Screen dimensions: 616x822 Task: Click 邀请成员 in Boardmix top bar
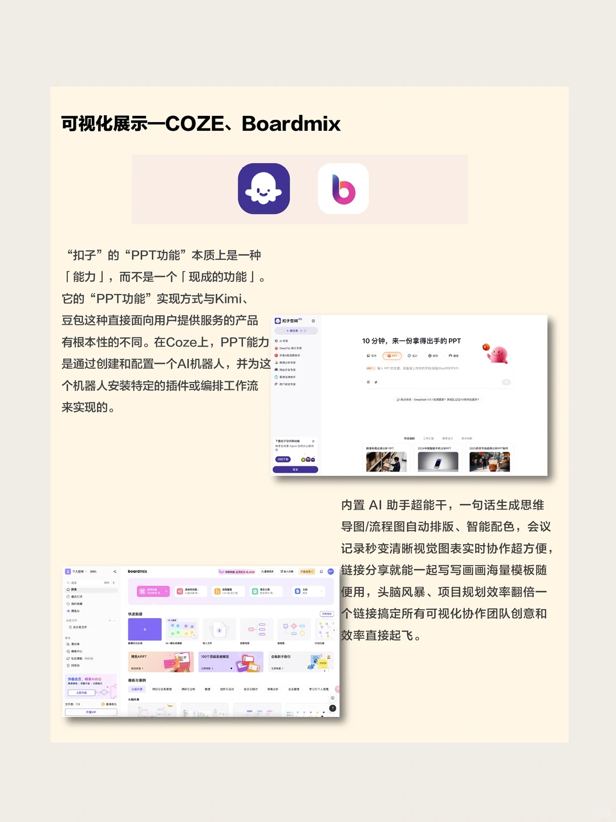coord(267,571)
